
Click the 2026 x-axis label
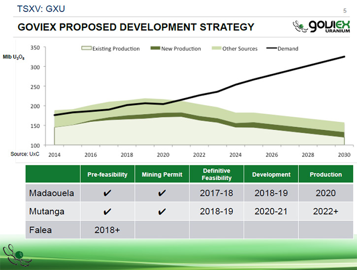(272, 155)
